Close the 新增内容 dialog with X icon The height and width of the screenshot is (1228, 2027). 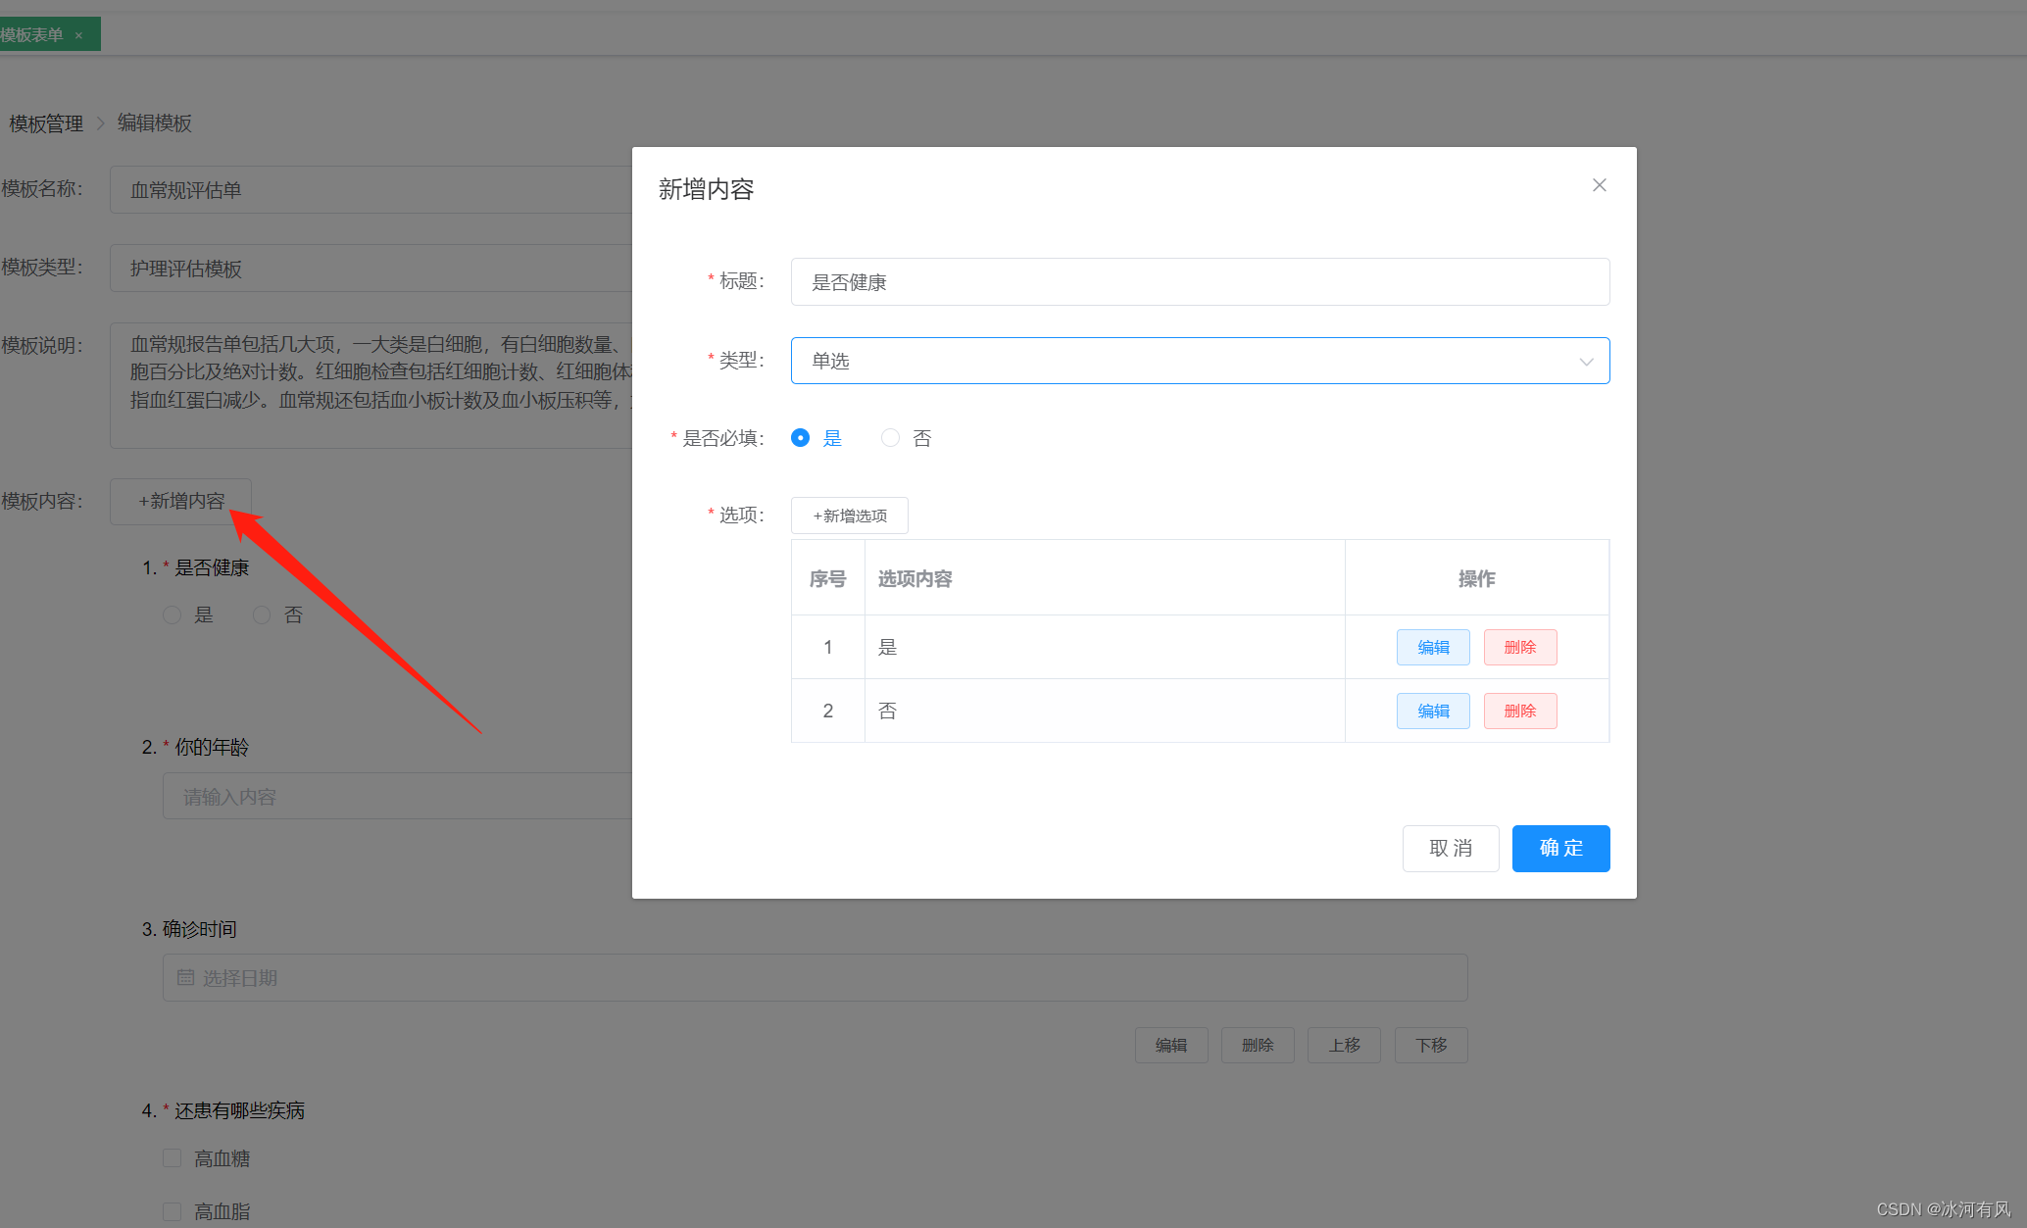pyautogui.click(x=1599, y=185)
